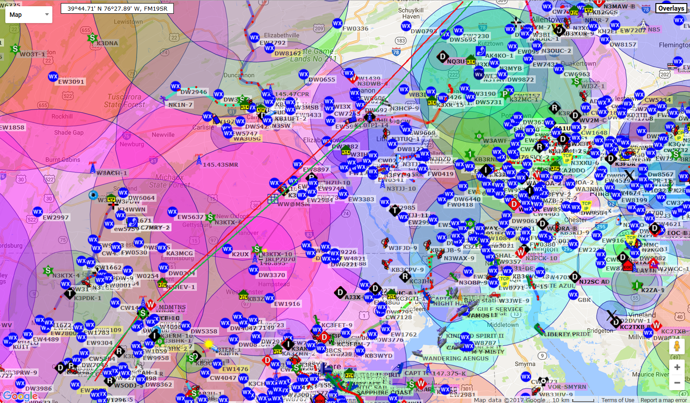Click the black diamond D icon for NQ3U
Image resolution: width=690 pixels, height=403 pixels.
tap(442, 57)
